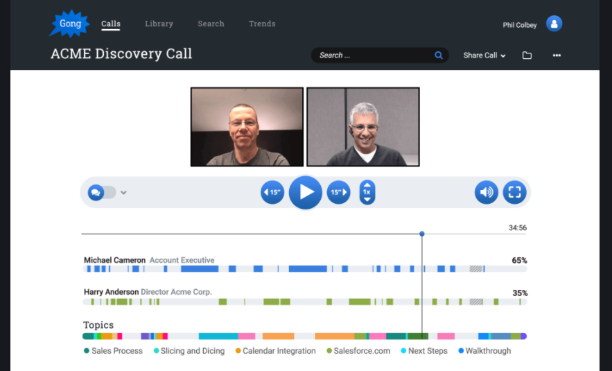Click the 34:56 duration label

coord(518,227)
